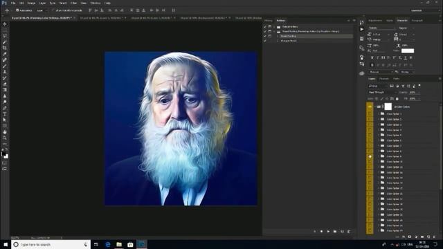
Task: Add new adjustment layer from Layers panel bottom
Action: [x=416, y=237]
